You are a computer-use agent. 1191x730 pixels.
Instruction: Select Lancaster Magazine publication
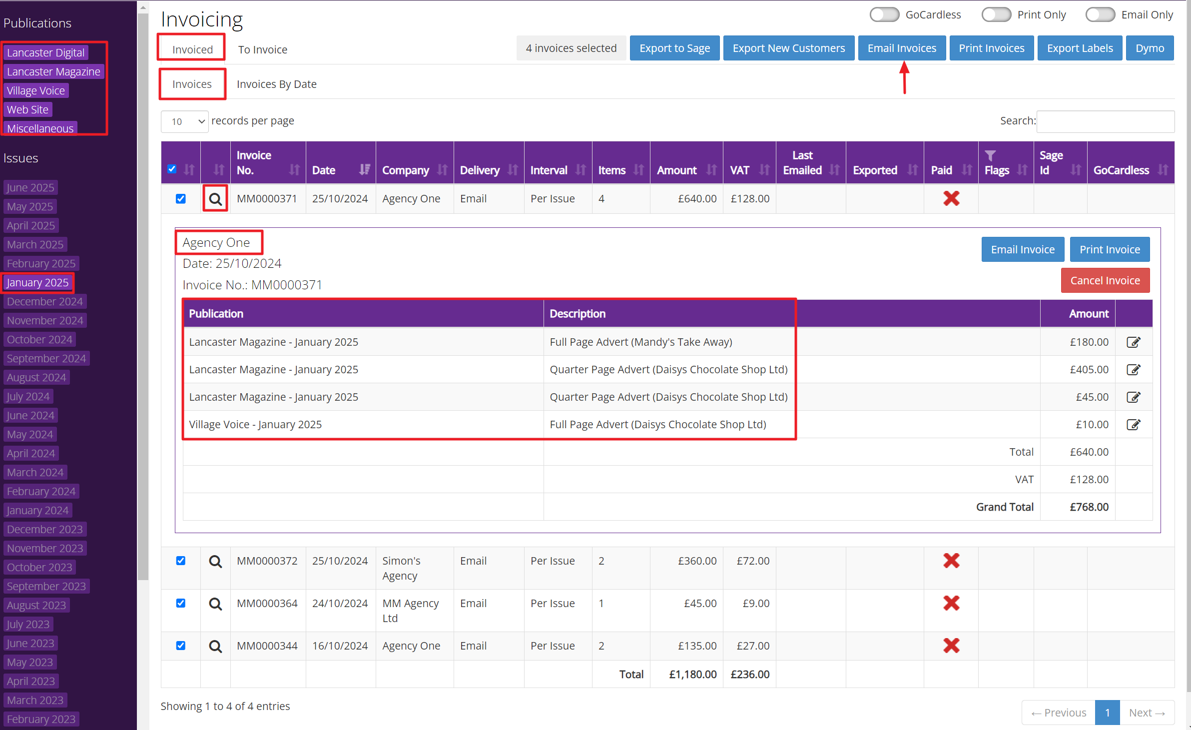coord(53,71)
